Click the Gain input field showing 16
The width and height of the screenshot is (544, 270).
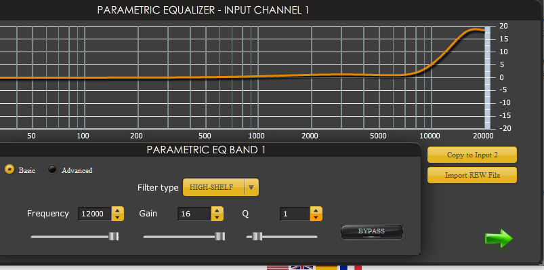pos(194,214)
